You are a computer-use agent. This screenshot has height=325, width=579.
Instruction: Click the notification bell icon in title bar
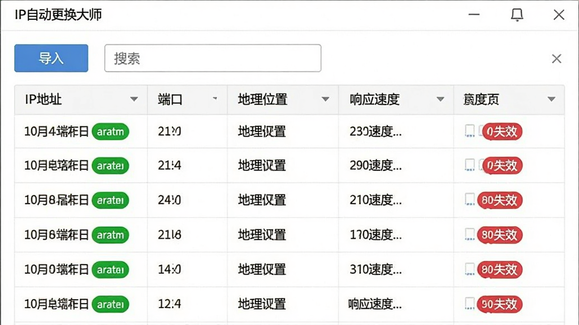[517, 15]
